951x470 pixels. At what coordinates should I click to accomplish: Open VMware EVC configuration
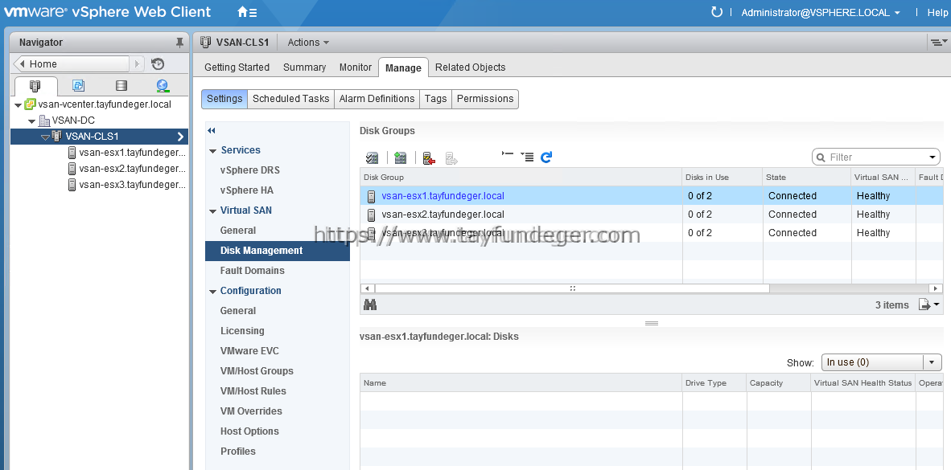point(249,350)
